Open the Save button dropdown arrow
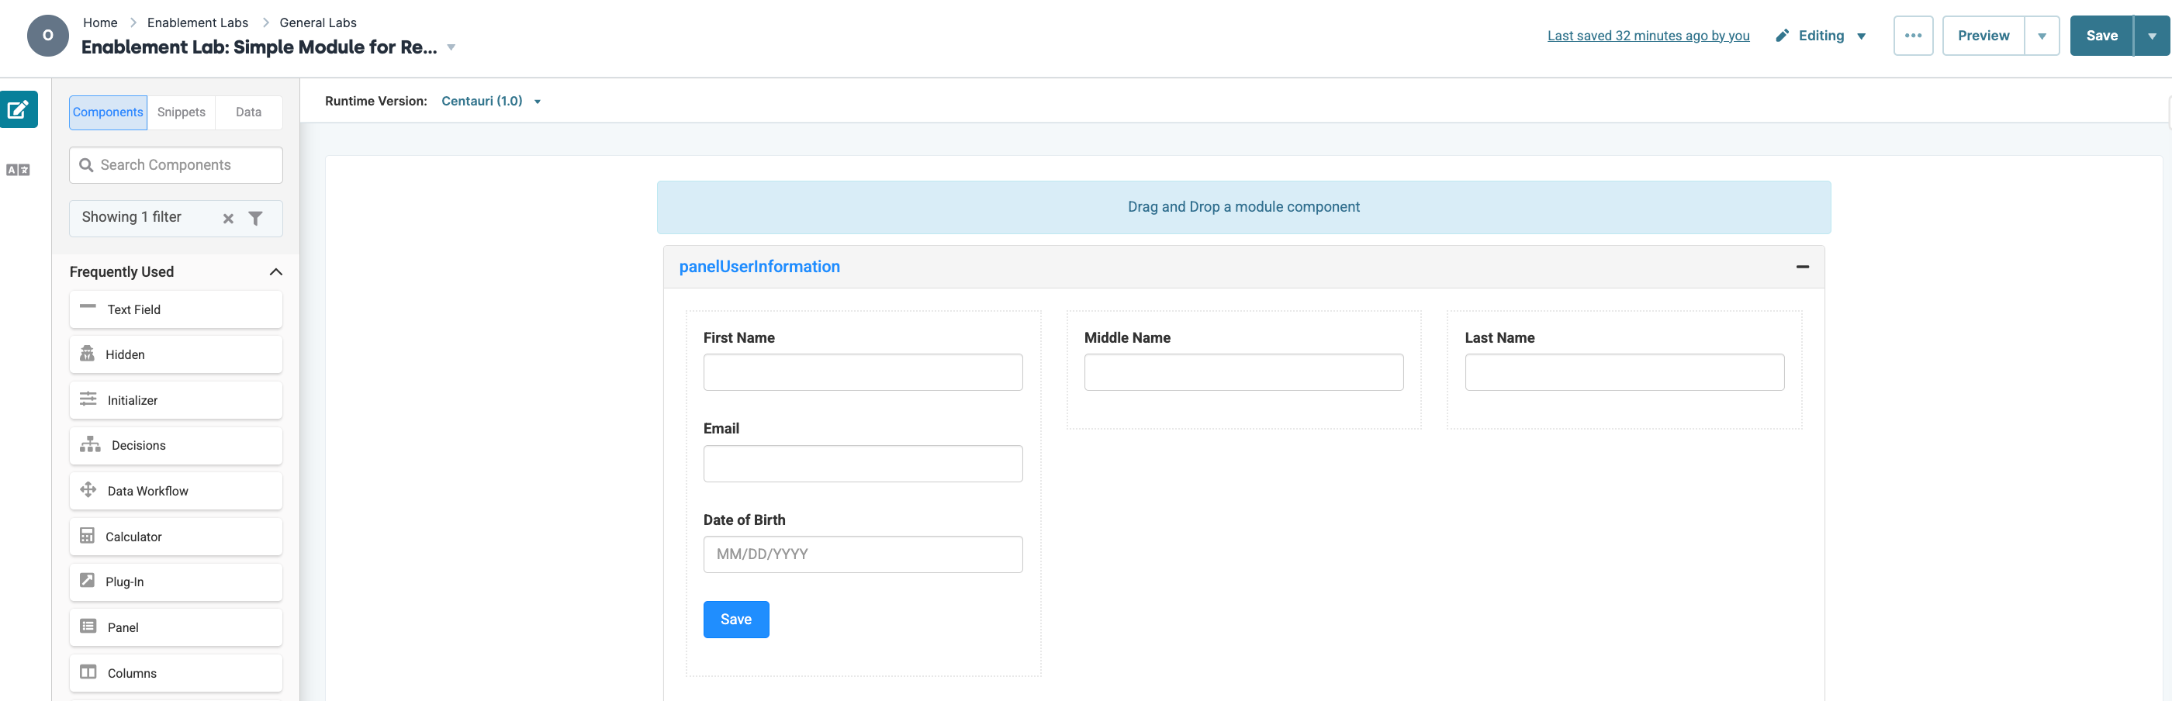This screenshot has height=701, width=2172. coord(2152,36)
